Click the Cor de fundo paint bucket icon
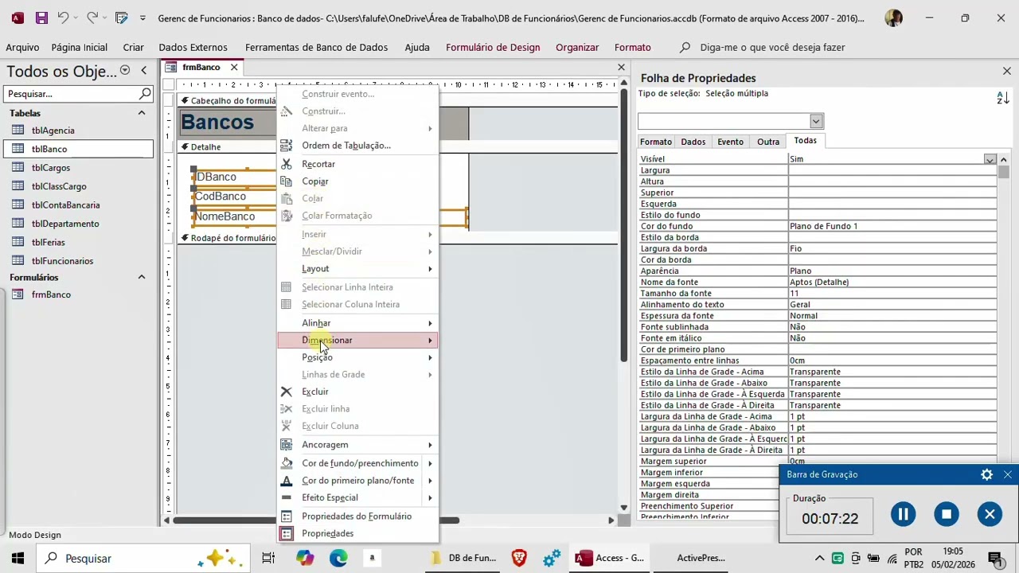 coord(287,463)
